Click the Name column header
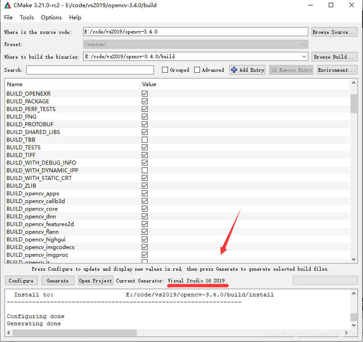Viewport: 363px width, 342px height. [72, 84]
